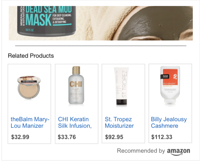
Task: Follow the CHI Keratin Silk Infusion link
Action: (x=75, y=122)
